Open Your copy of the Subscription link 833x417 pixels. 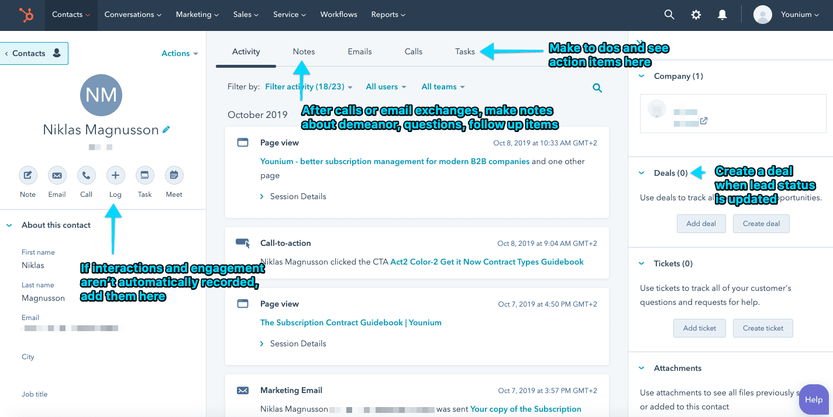pyautogui.click(x=526, y=409)
